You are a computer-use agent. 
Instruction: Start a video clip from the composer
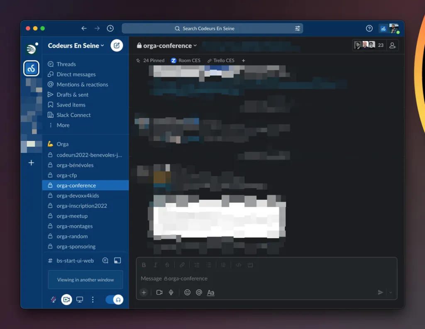click(159, 292)
